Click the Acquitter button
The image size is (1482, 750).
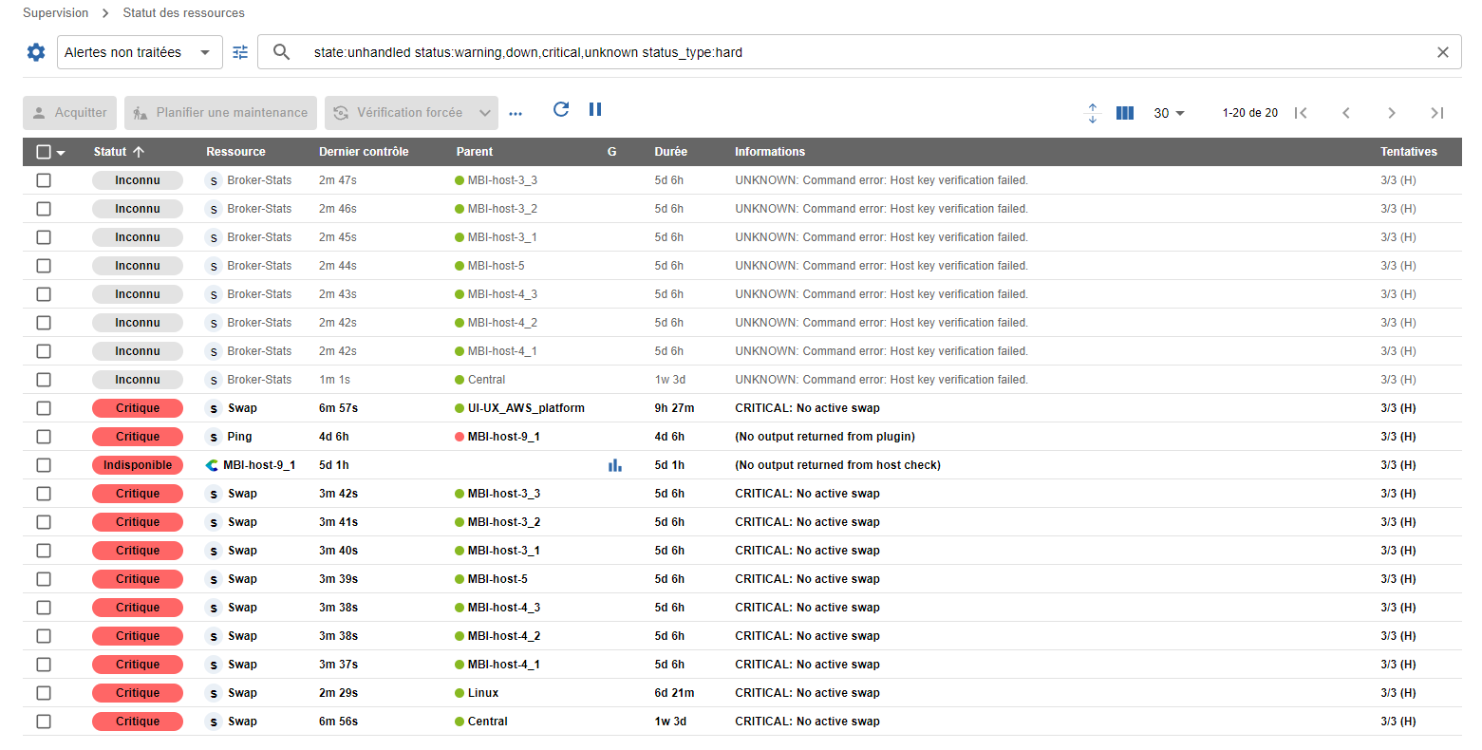(x=70, y=113)
